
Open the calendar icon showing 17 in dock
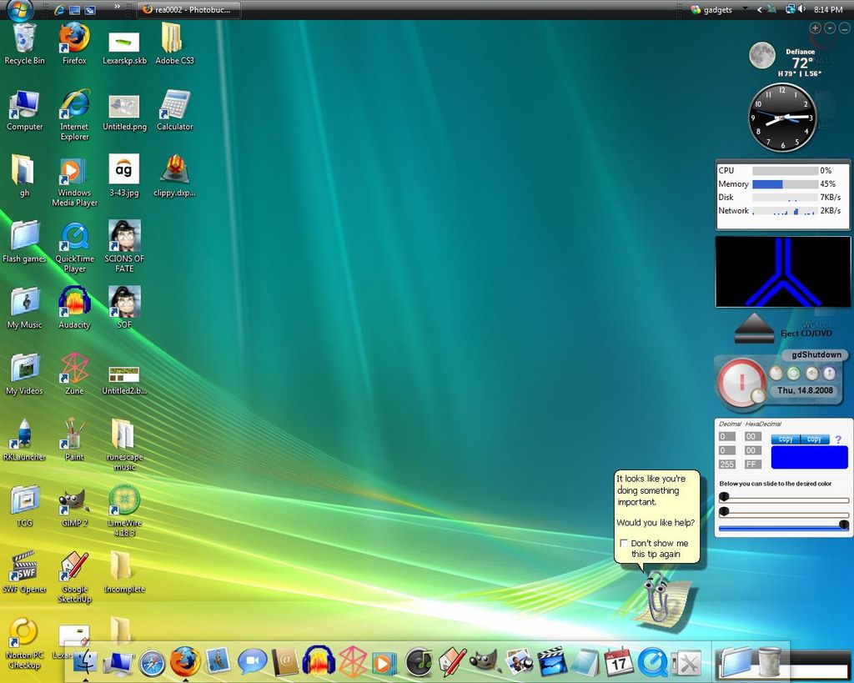coord(619,662)
